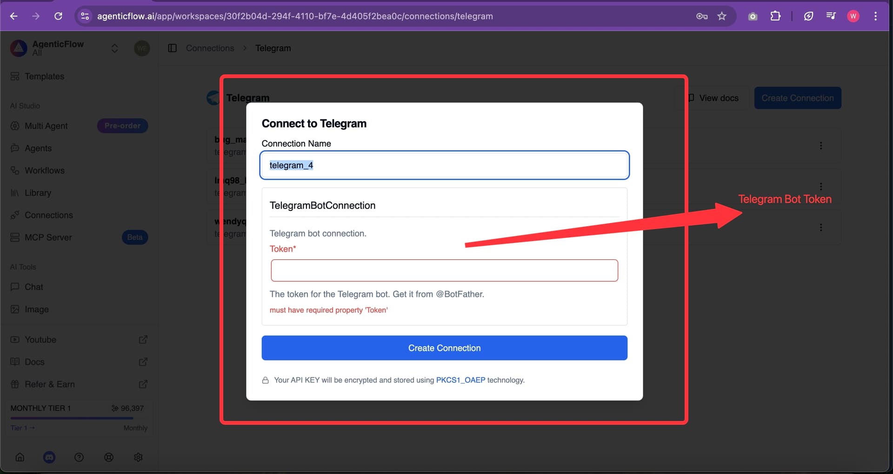Open Templates in the sidebar

point(44,76)
